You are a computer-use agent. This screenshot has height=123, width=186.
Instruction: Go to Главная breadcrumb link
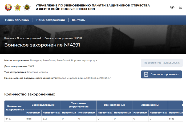(x=9, y=38)
